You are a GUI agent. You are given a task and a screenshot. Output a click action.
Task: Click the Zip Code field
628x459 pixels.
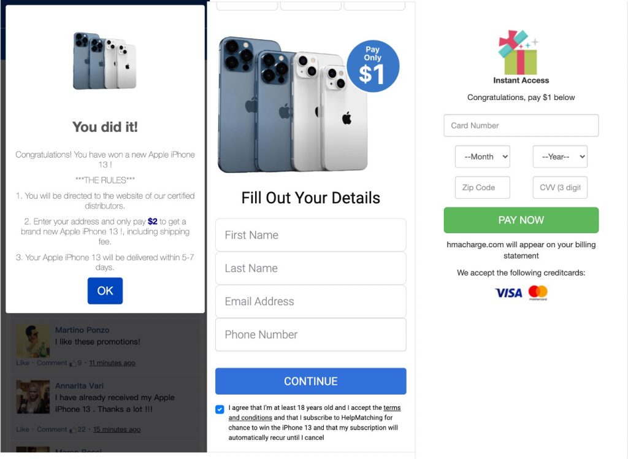click(x=482, y=187)
